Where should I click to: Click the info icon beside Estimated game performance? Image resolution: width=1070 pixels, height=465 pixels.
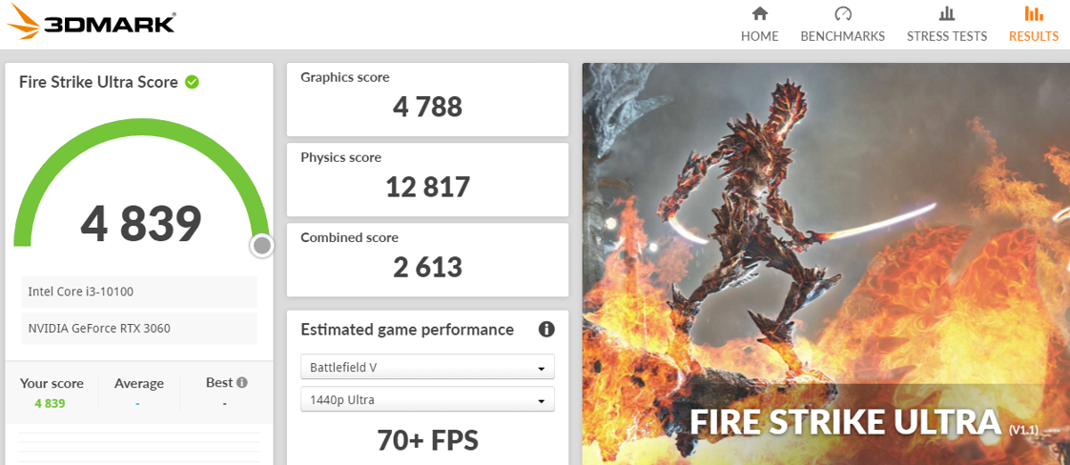545,330
